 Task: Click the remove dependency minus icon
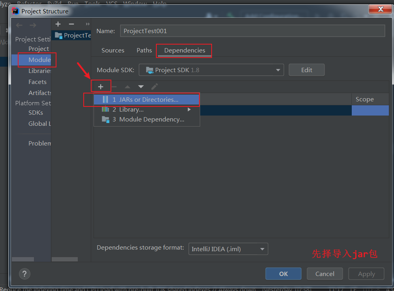pyautogui.click(x=114, y=87)
